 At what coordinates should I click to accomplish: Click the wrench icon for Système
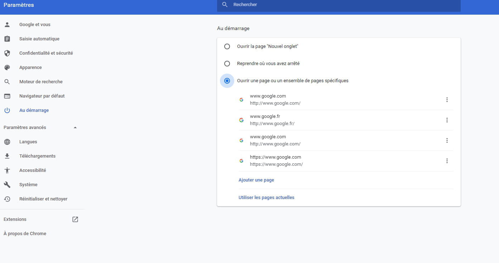[x=7, y=185]
